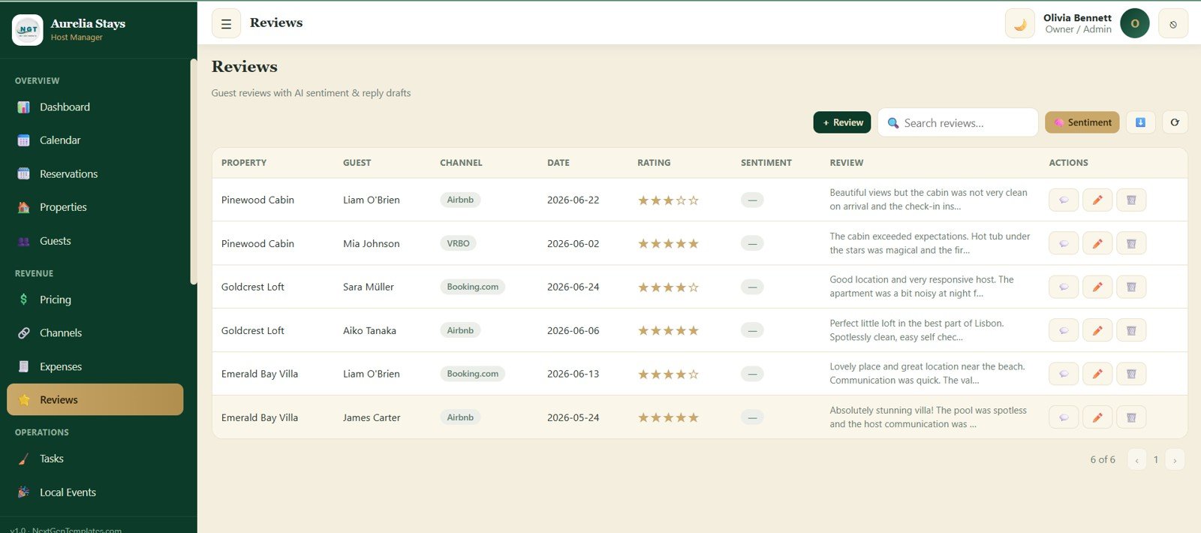Select page 1 in pagination

(1156, 459)
